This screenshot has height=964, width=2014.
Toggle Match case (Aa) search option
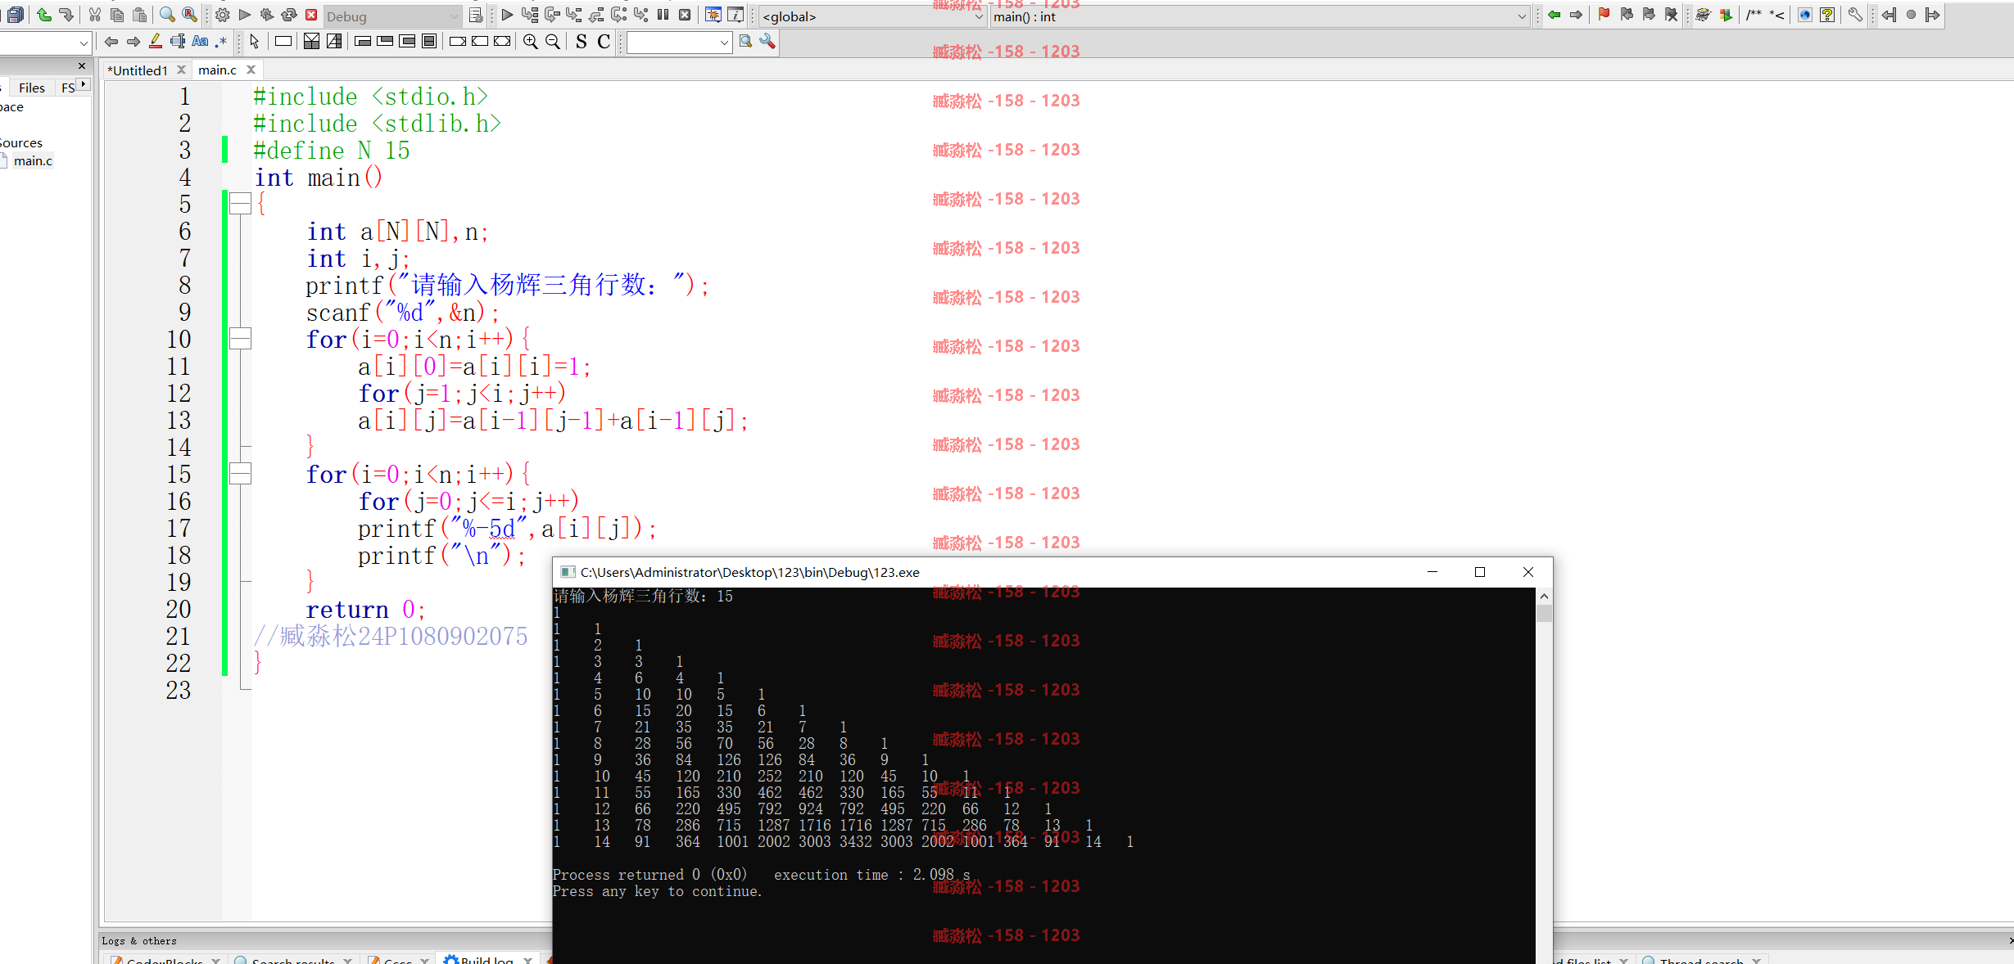[200, 41]
